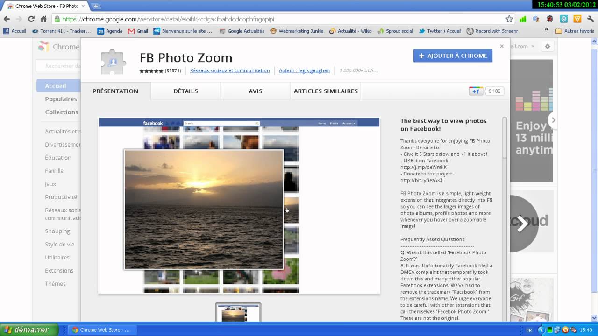Viewport: 598px width, 336px height.
Task: Open the Twitter / Accueil bookmark
Action: tap(440, 31)
